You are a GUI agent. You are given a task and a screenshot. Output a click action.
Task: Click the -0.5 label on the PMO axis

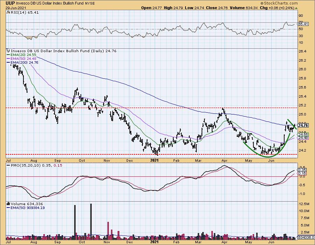[302, 185]
